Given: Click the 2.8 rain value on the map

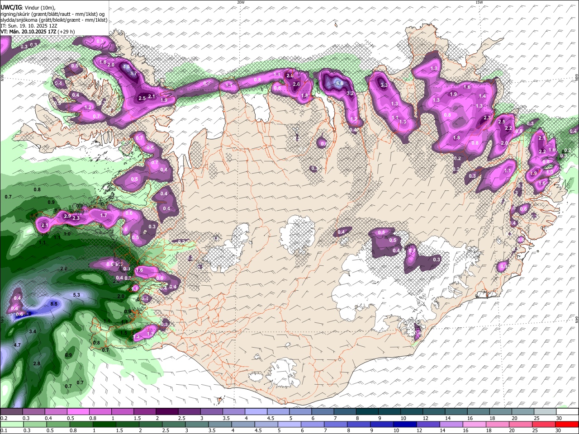Looking at the screenshot, I should (37, 363).
